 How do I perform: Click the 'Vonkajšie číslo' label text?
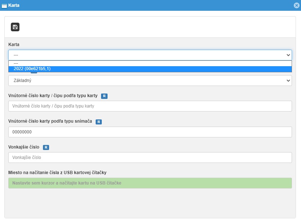[x=24, y=147]
